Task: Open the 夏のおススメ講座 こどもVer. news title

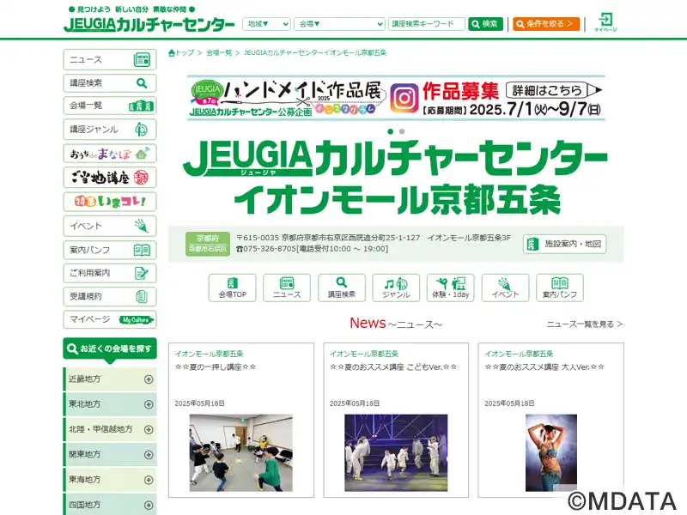Action: click(x=393, y=367)
